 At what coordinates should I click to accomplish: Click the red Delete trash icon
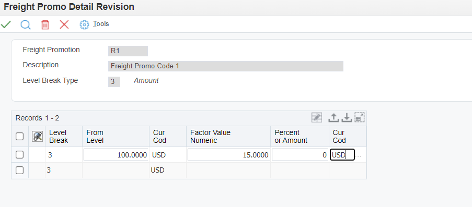click(45, 25)
